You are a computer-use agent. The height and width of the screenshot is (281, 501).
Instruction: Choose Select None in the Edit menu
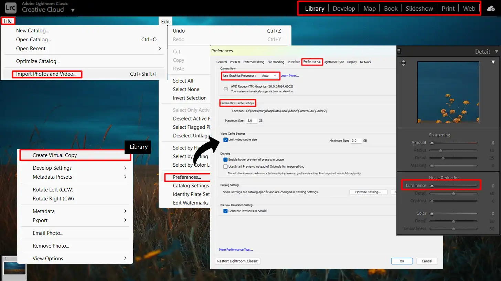click(x=186, y=89)
